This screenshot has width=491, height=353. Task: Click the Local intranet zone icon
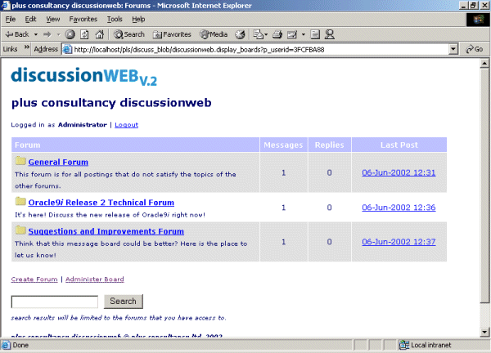pos(404,345)
